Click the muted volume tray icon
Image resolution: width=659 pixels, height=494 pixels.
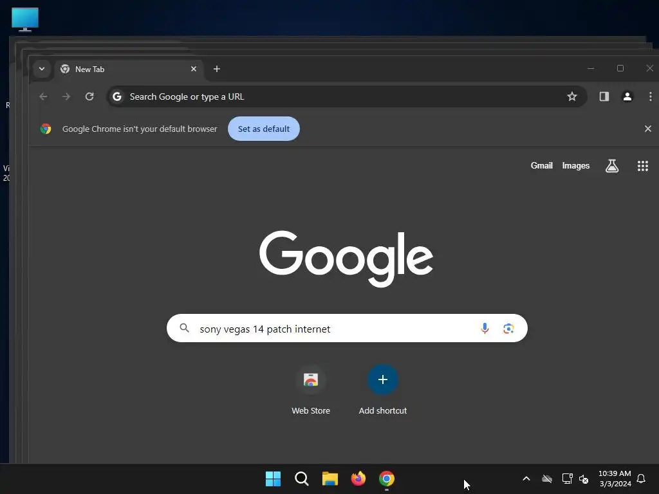tap(584, 479)
